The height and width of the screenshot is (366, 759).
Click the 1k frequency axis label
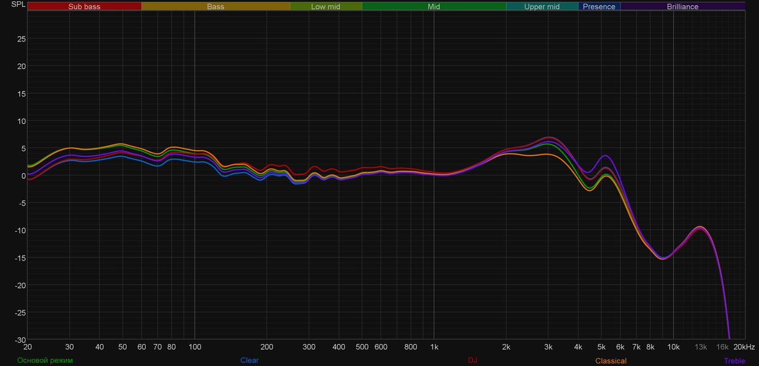coord(434,347)
